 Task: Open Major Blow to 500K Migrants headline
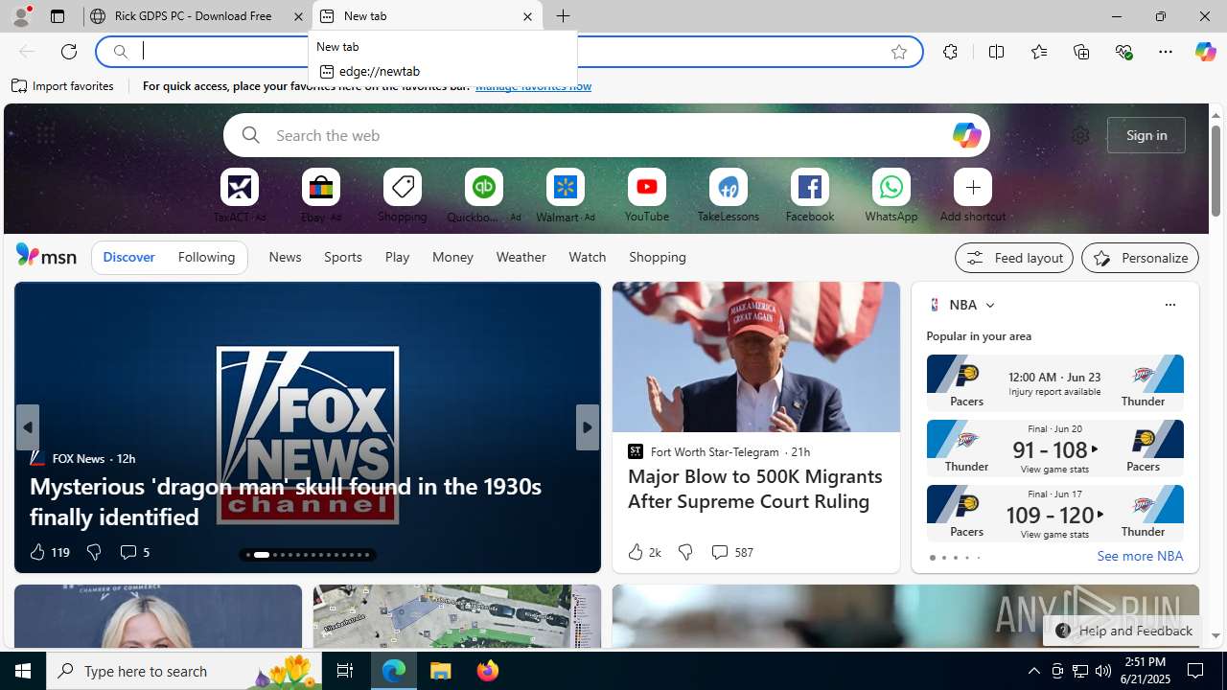[755, 489]
